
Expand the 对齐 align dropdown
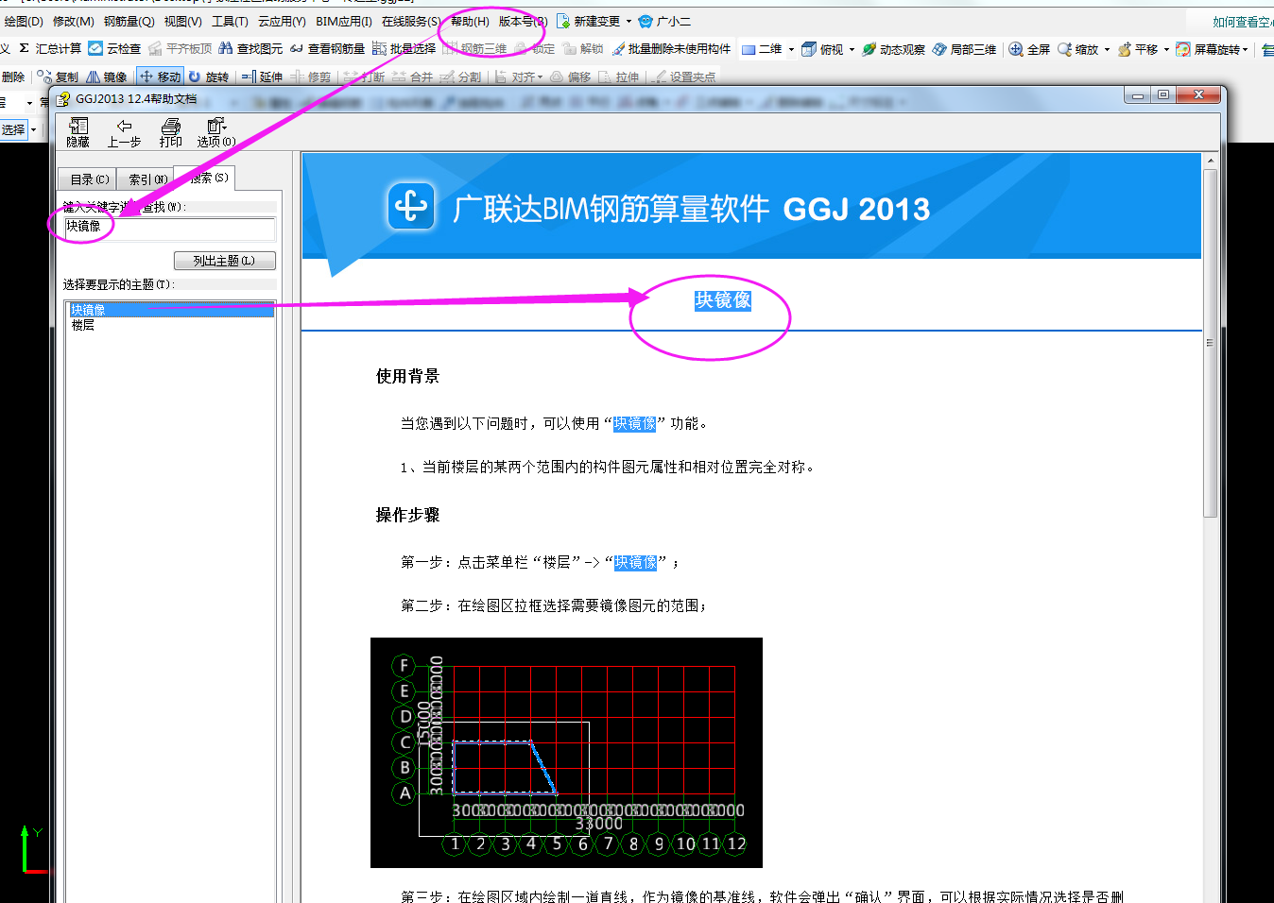(x=540, y=77)
